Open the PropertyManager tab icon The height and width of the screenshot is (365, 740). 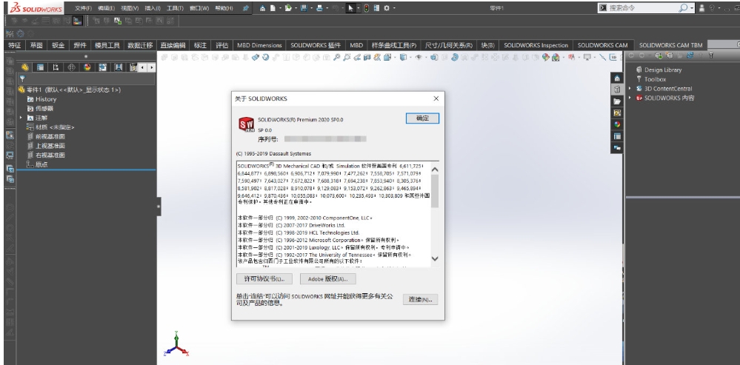pos(40,67)
